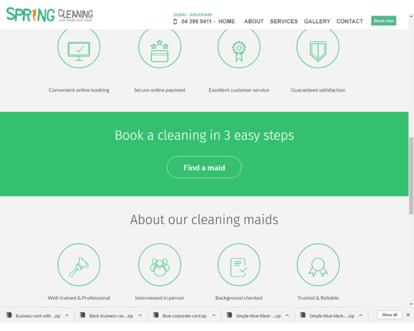
Task: Expand options for Business-card-with zip download
Action: tap(67, 315)
